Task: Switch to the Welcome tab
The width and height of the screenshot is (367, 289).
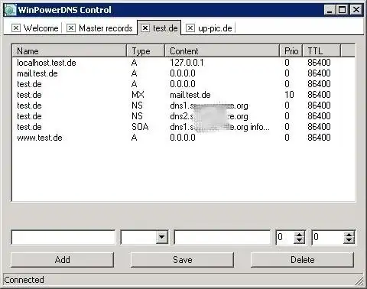Action: [41, 28]
